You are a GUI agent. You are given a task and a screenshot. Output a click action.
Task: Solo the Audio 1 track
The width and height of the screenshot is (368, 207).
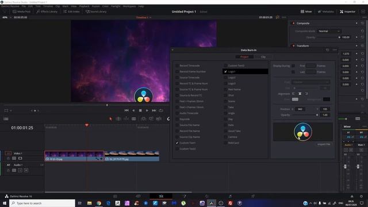tap(20, 170)
